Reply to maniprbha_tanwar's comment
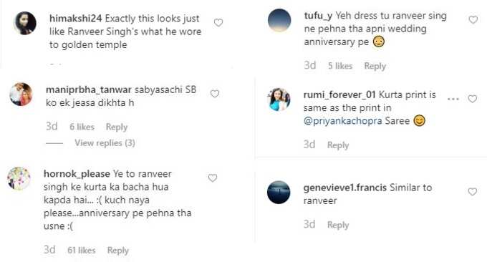The height and width of the screenshot is (262, 487). pos(117,127)
